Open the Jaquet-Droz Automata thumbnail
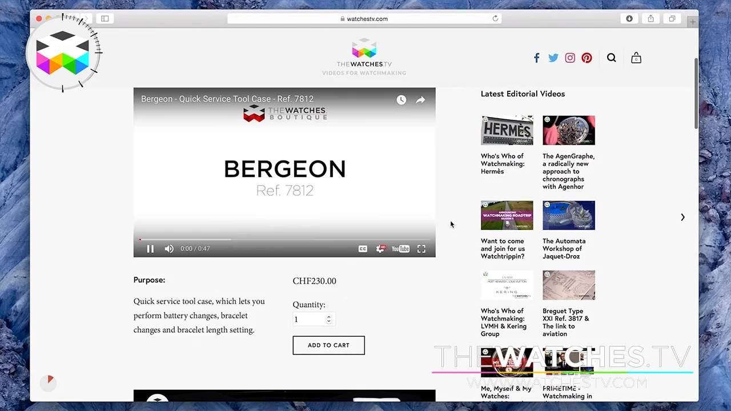 coord(569,215)
